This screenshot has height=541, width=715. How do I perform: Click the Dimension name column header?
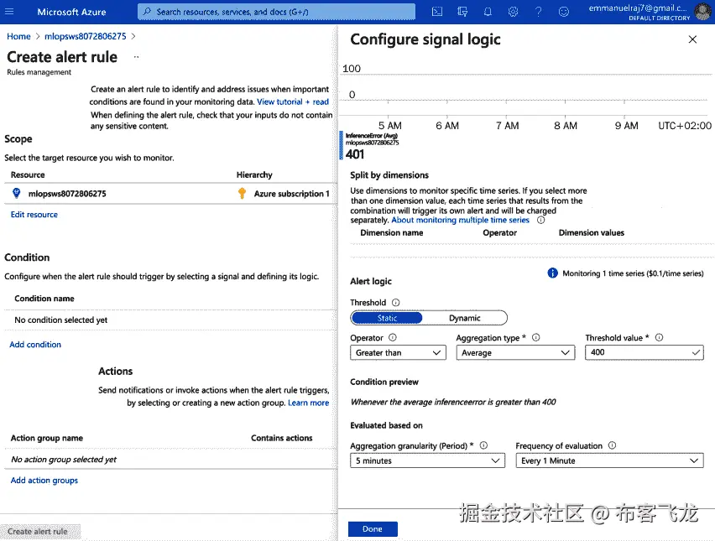pyautogui.click(x=391, y=233)
